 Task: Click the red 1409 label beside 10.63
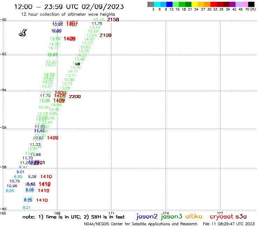coord(53,138)
